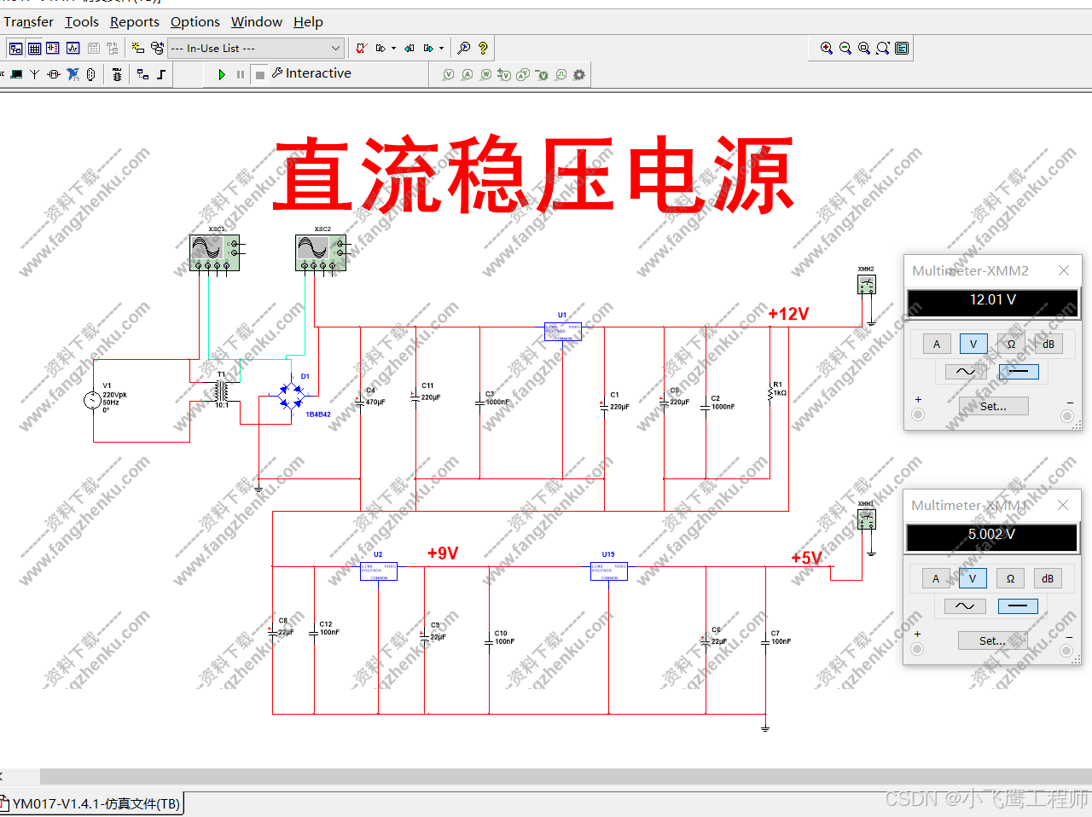Enable AC mode on Multimeter-XMM1
1092x817 pixels.
coord(963,606)
